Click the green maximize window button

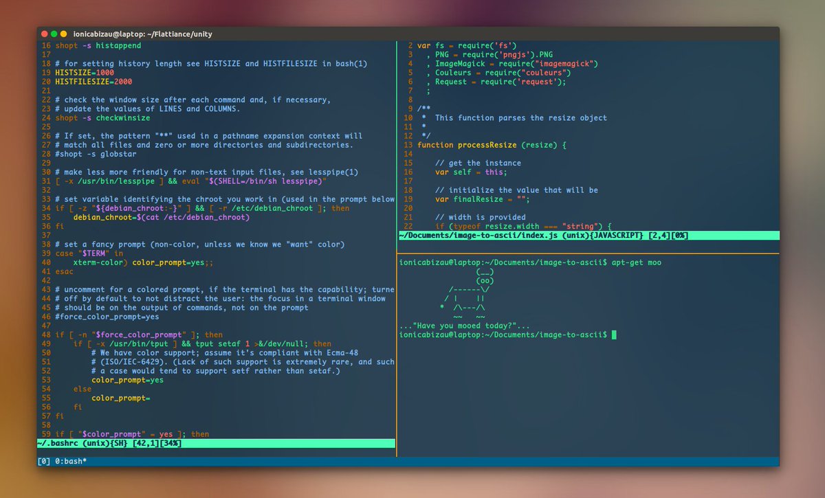[54, 34]
